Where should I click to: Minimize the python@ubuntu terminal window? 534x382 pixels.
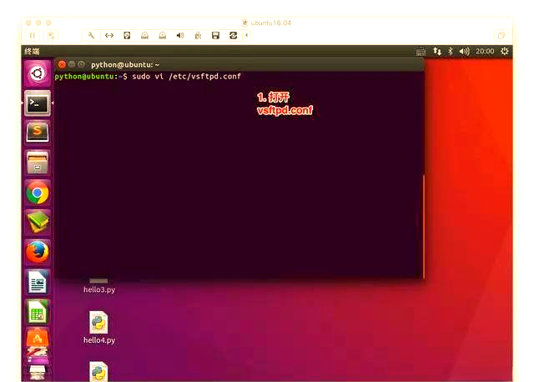point(72,64)
